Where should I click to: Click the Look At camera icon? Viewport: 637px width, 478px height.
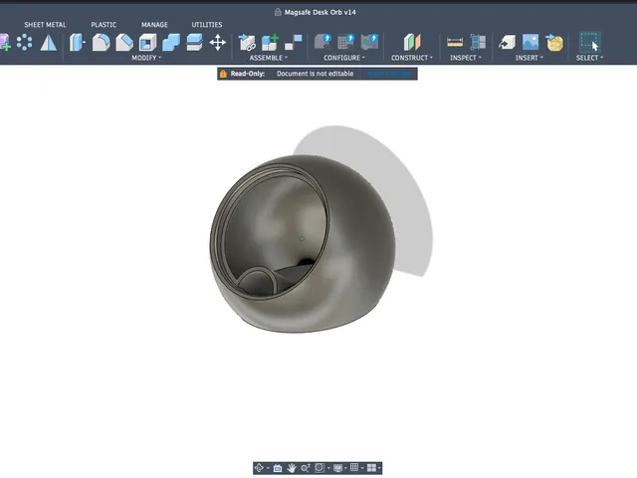(278, 468)
